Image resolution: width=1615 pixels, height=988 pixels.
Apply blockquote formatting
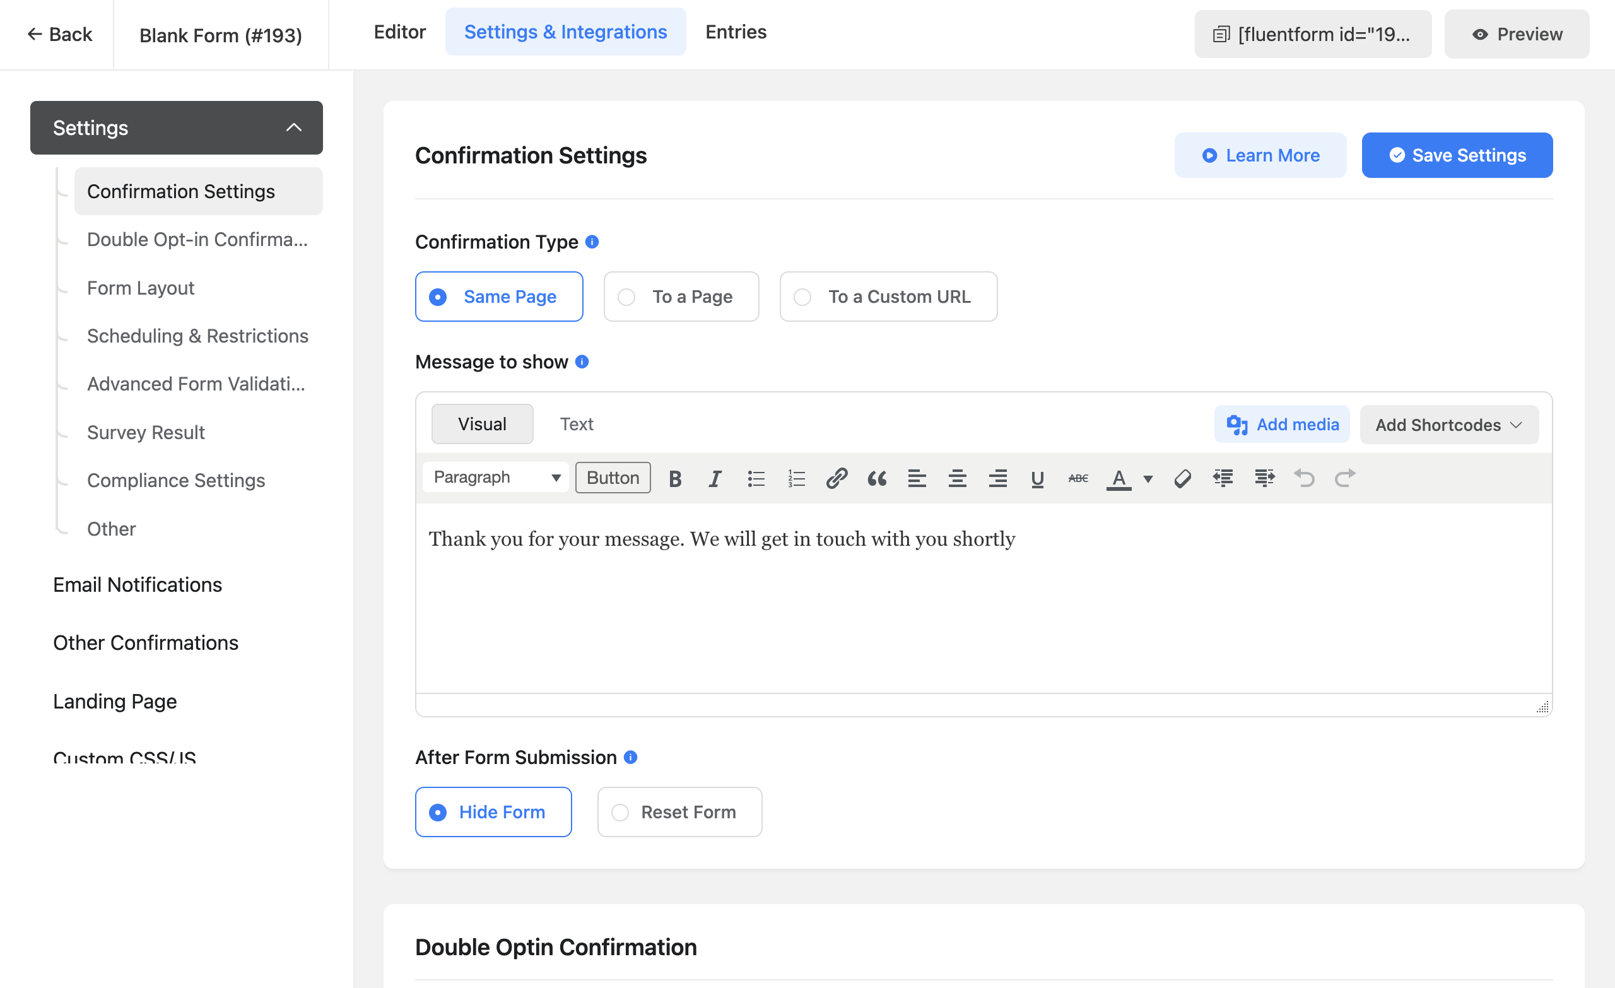click(876, 478)
